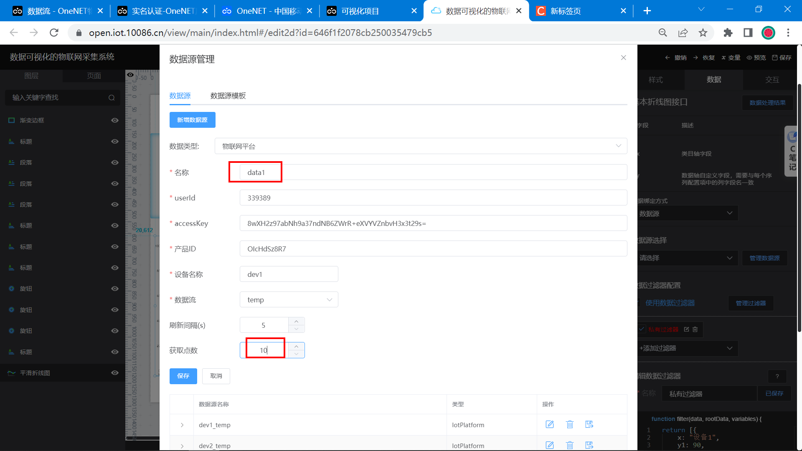Delete the dev1_temp data source row
The width and height of the screenshot is (802, 451).
569,424
